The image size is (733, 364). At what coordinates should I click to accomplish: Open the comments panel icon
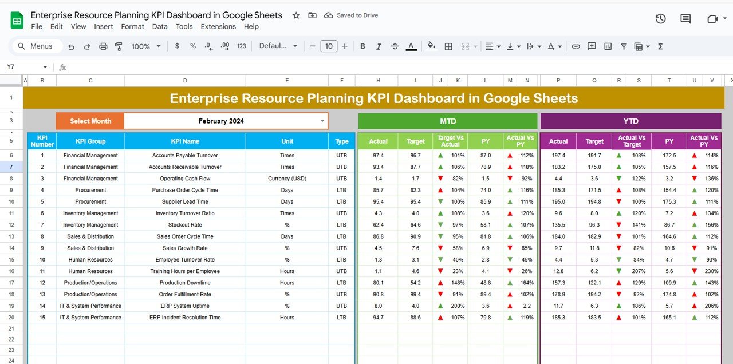tap(685, 19)
